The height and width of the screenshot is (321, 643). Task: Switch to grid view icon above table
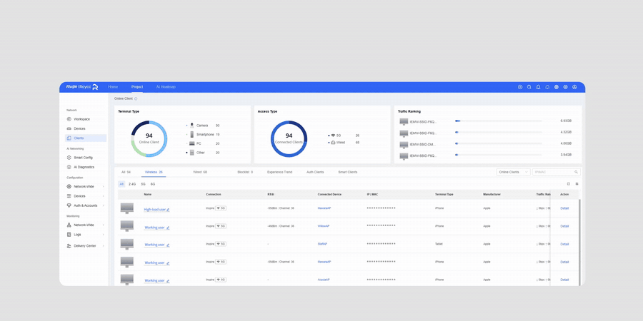[577, 184]
